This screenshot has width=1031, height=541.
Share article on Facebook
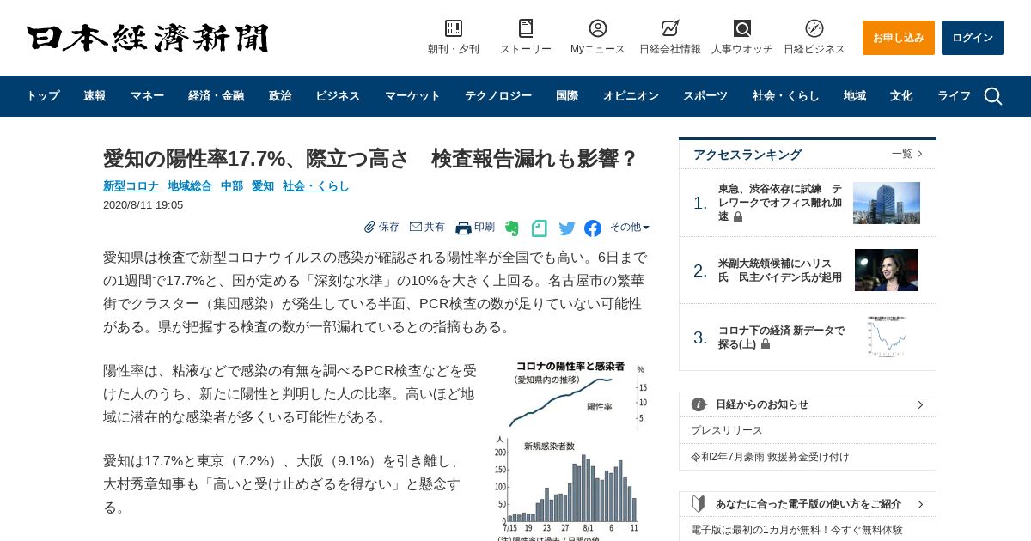(593, 228)
